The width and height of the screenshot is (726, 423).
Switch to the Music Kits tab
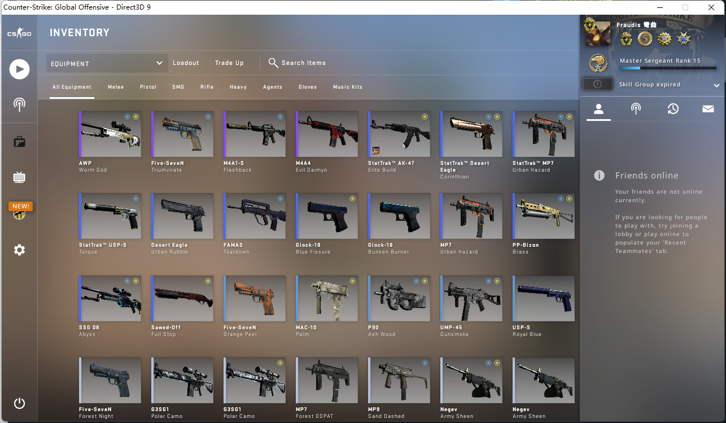[348, 87]
